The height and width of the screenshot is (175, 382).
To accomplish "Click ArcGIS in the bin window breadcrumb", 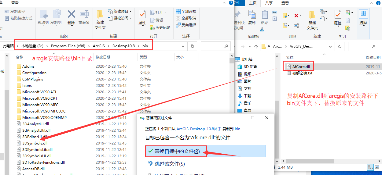I will coord(99,46).
